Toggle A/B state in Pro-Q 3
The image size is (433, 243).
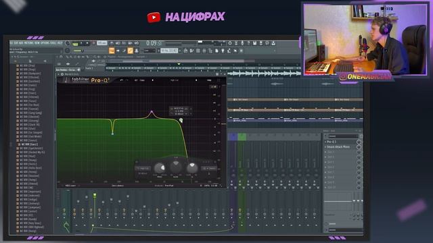(136, 80)
